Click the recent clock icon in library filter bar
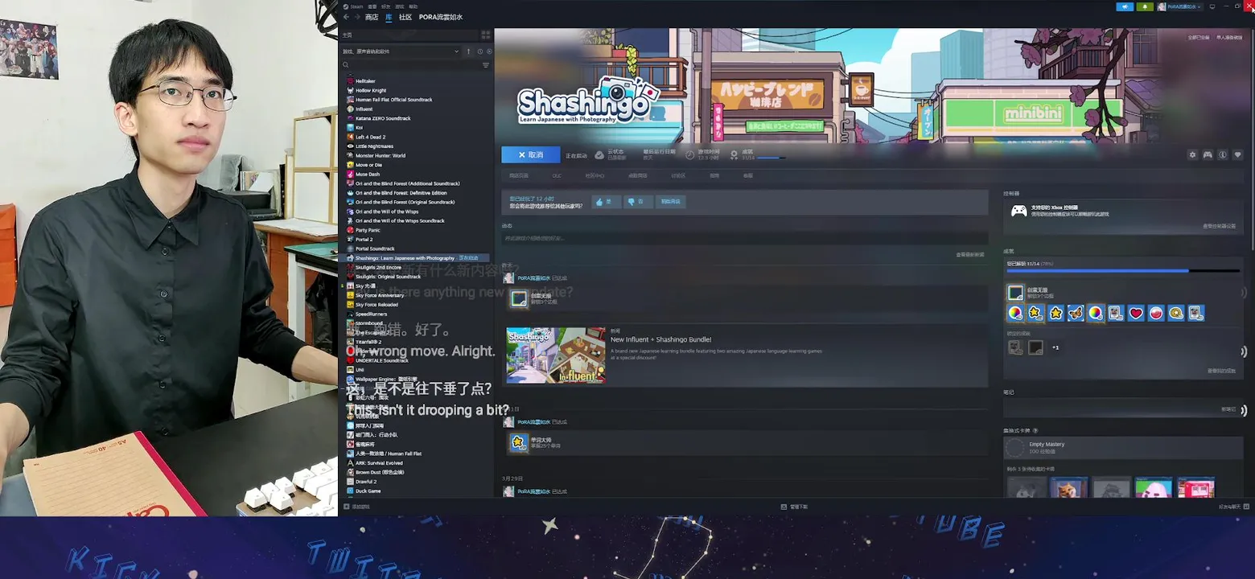1255x579 pixels. tap(480, 51)
